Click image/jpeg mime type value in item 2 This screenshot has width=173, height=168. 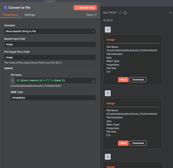[x=113, y=128]
